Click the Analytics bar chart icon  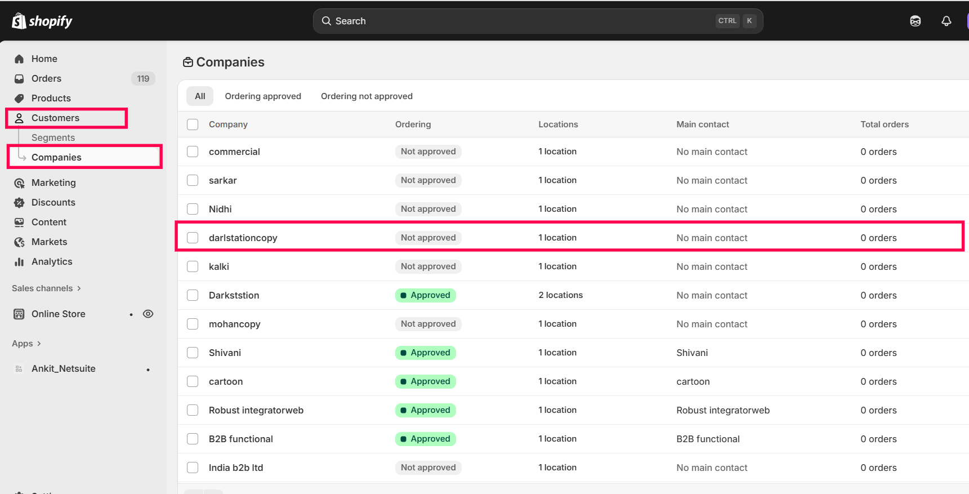pyautogui.click(x=19, y=261)
